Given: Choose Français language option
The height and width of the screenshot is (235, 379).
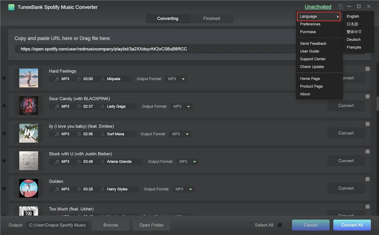Looking at the screenshot, I should tap(354, 47).
